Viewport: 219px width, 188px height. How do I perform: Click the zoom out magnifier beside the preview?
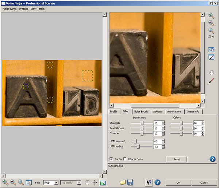[211, 23]
